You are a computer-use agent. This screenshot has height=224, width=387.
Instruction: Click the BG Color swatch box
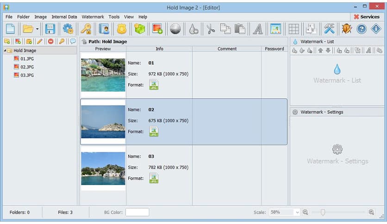click(x=137, y=212)
